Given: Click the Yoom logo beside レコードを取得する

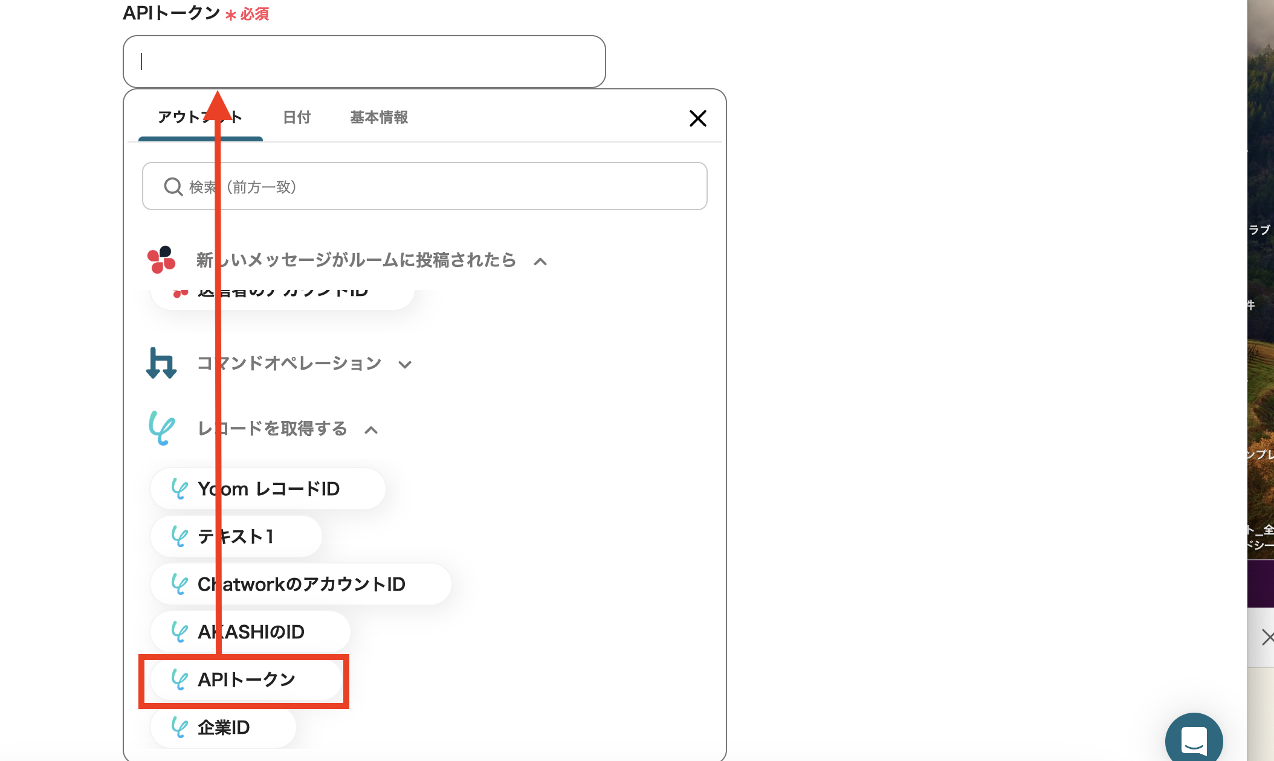Looking at the screenshot, I should click(161, 428).
